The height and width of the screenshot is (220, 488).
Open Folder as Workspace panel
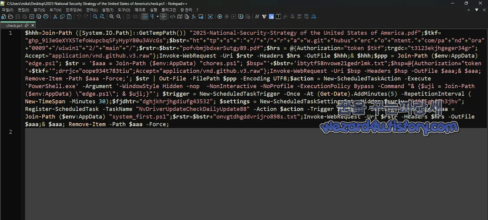tap(201, 17)
